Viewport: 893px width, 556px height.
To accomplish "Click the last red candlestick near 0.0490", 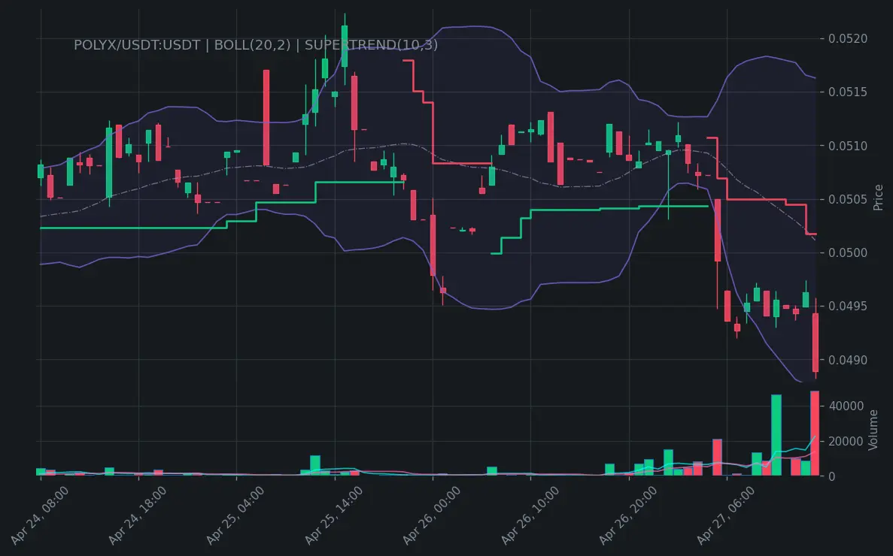I will click(x=816, y=343).
